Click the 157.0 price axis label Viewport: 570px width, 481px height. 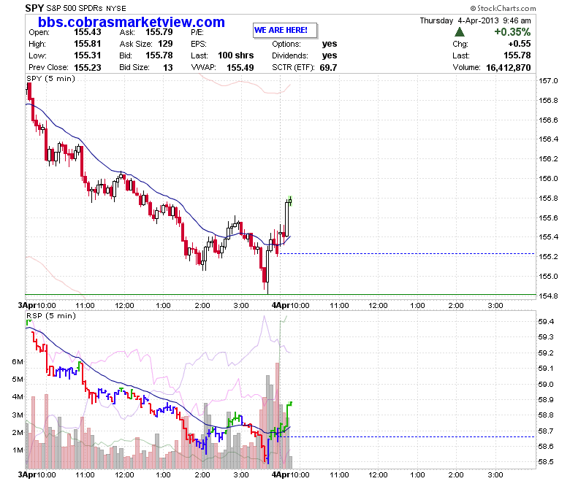pos(548,80)
